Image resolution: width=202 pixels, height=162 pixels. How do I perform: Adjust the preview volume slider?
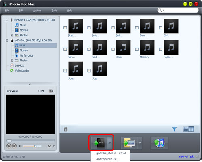coord(32,146)
